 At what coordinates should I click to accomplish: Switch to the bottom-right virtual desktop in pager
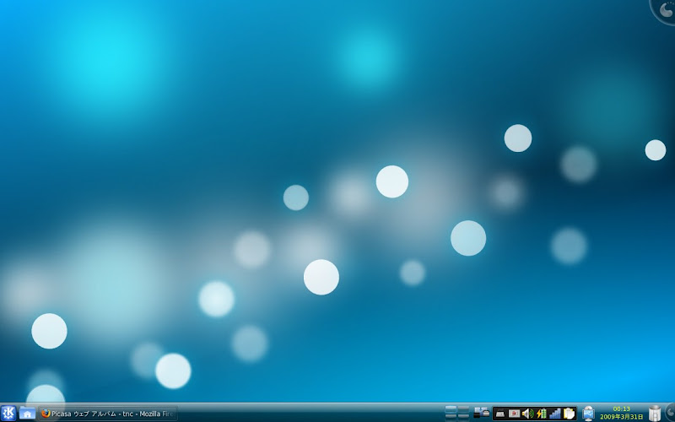click(x=463, y=417)
